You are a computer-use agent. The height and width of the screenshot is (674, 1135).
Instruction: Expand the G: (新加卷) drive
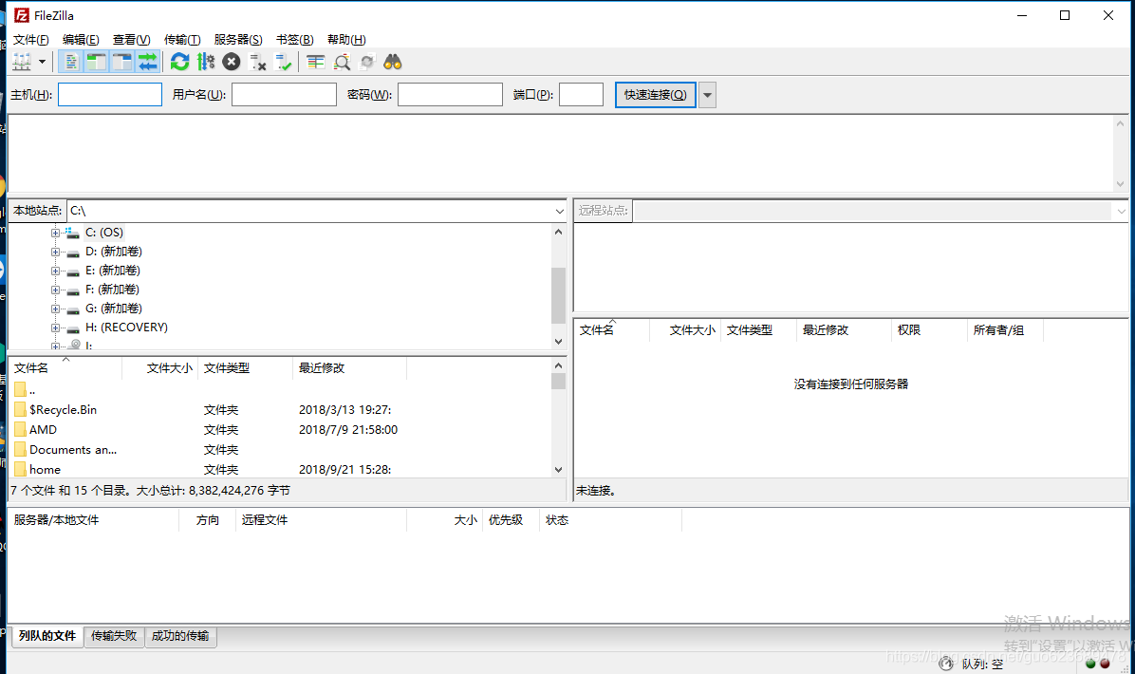coord(55,309)
